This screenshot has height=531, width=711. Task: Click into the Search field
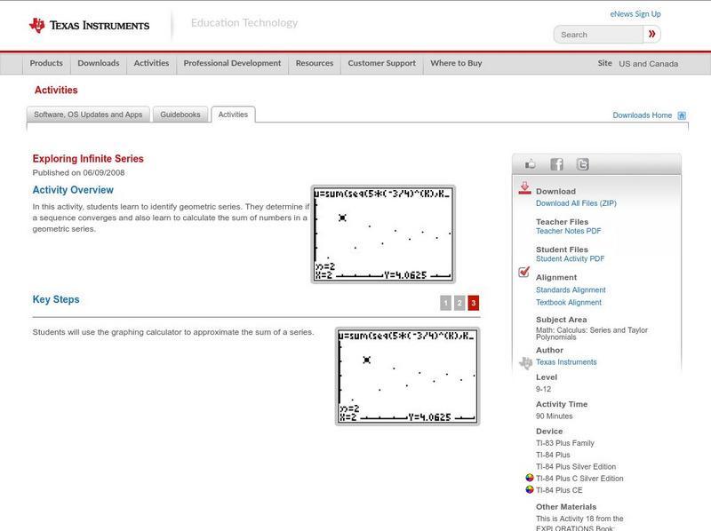[598, 35]
